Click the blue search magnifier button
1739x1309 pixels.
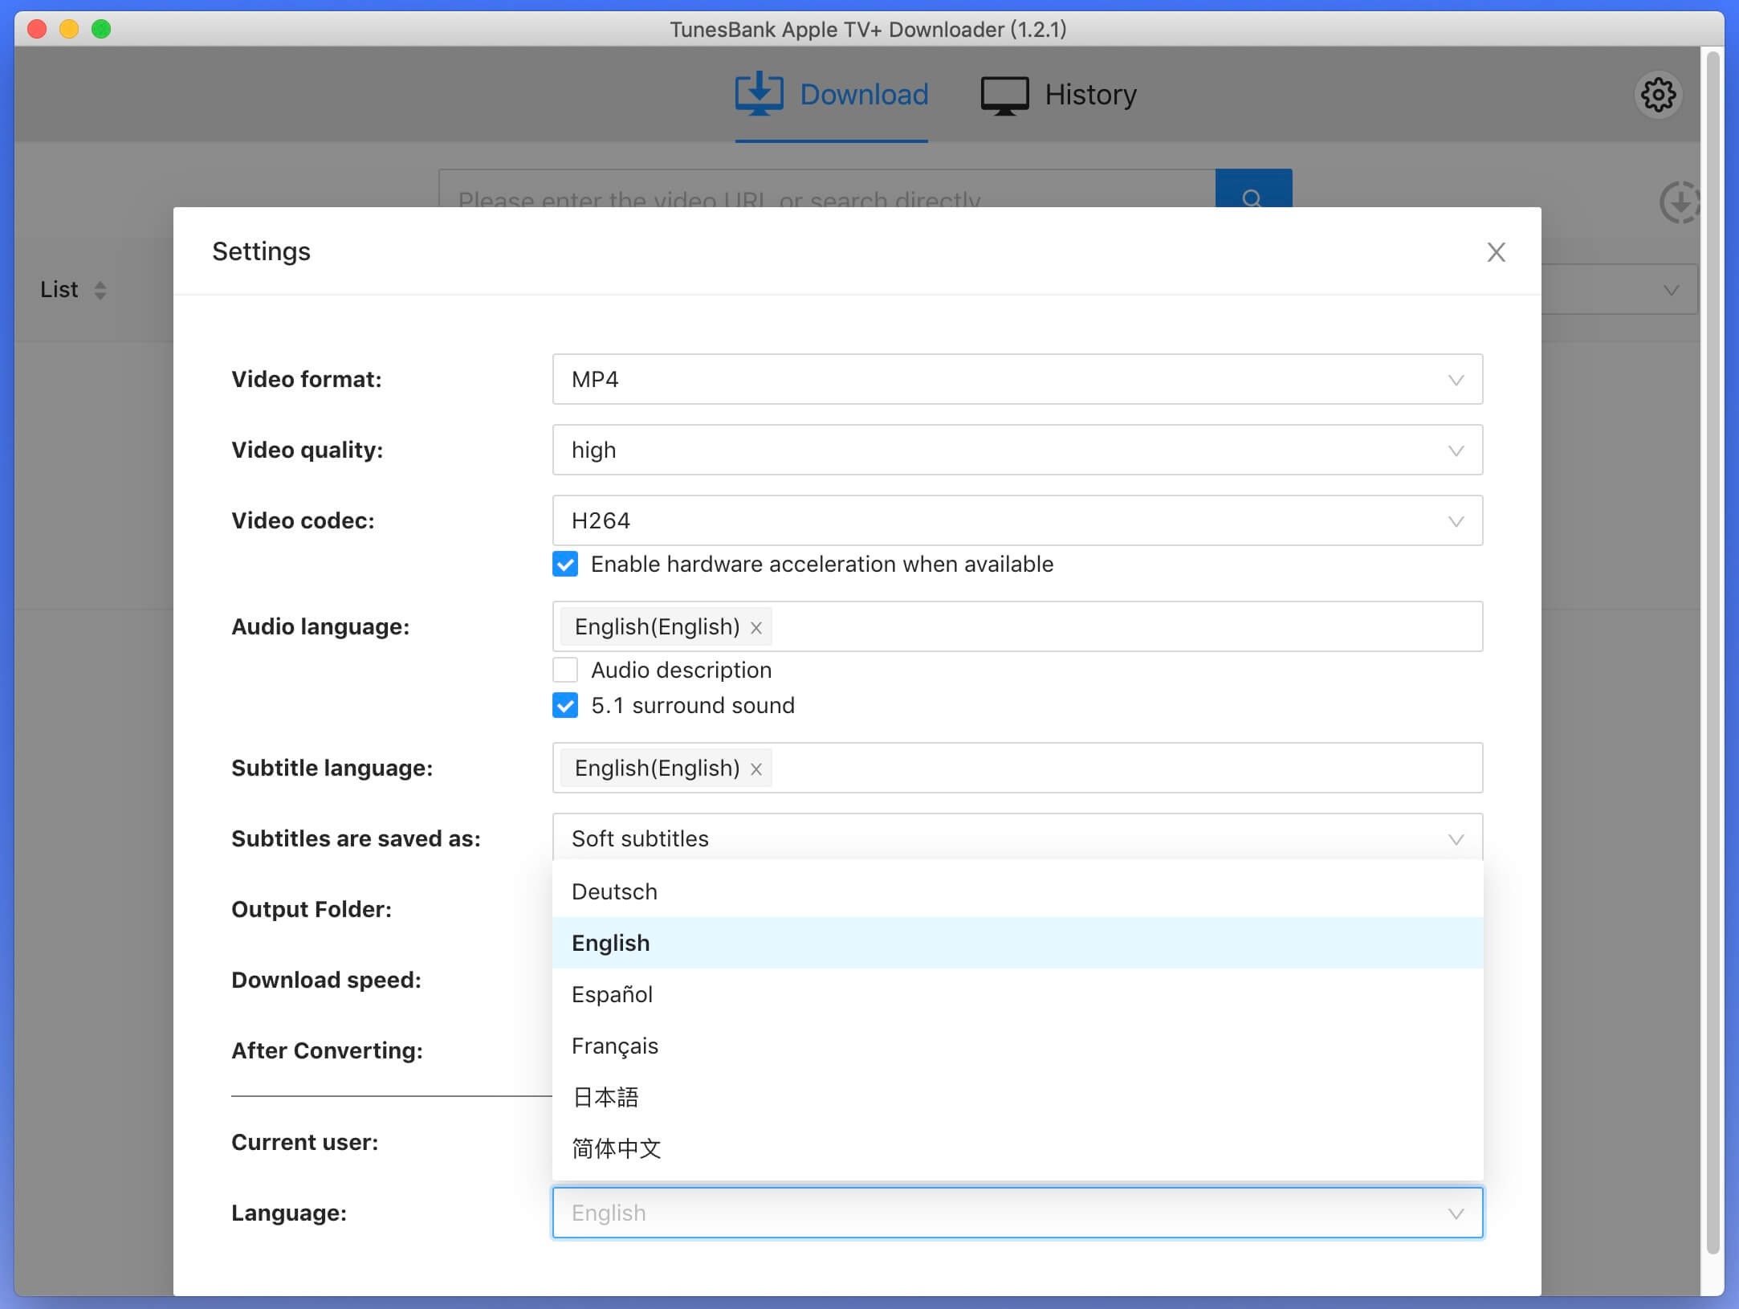click(x=1252, y=189)
